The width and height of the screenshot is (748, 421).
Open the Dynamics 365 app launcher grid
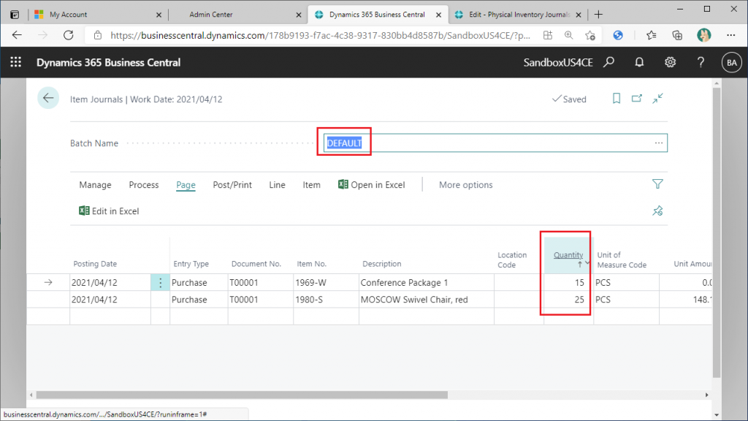pyautogui.click(x=16, y=62)
